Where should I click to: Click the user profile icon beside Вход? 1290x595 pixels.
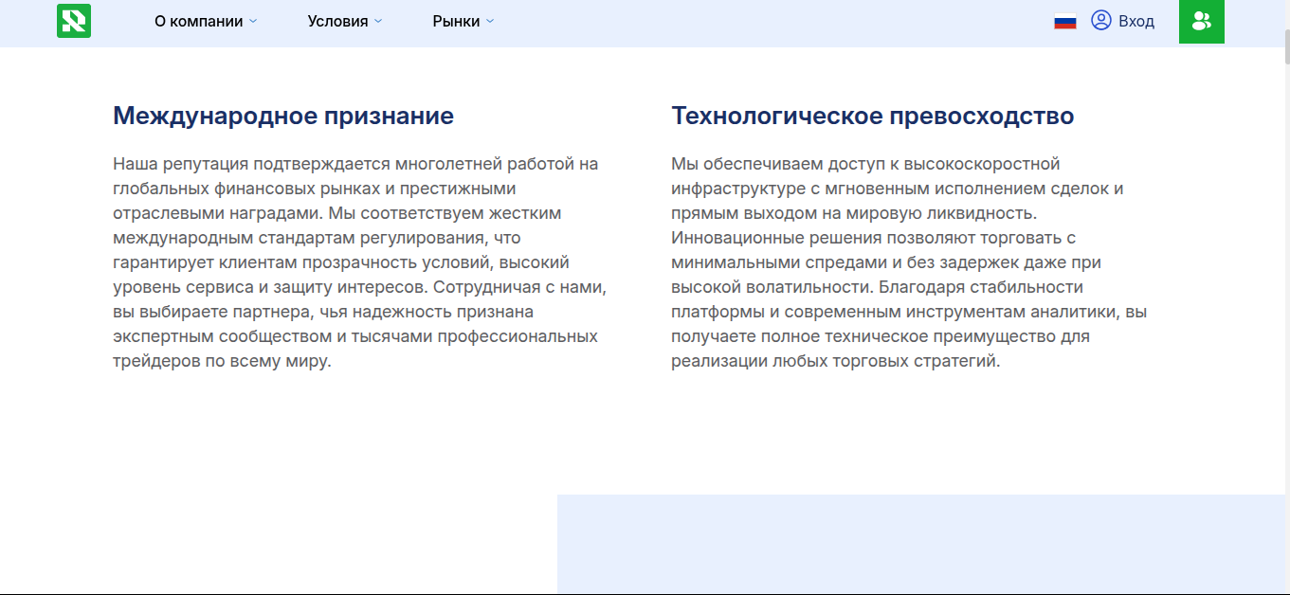tap(1100, 21)
